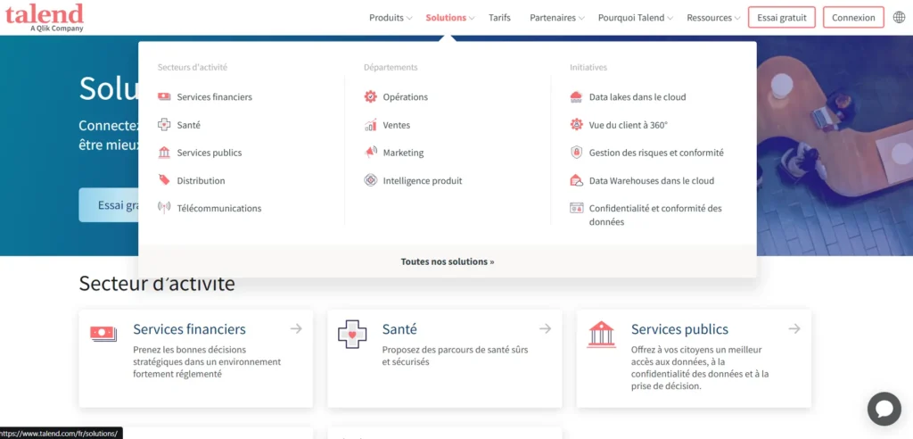Screen dimensions: 913x439
Task: Click the Distribution tag icon
Action: tap(164, 180)
